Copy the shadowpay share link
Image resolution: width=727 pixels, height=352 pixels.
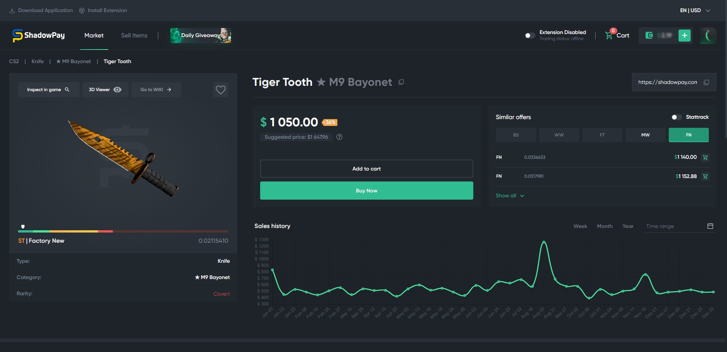(x=706, y=82)
